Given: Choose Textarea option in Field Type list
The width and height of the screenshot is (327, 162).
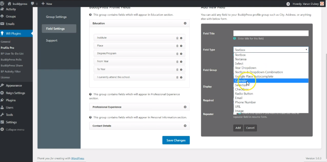Looking at the screenshot, I should 271,59.
